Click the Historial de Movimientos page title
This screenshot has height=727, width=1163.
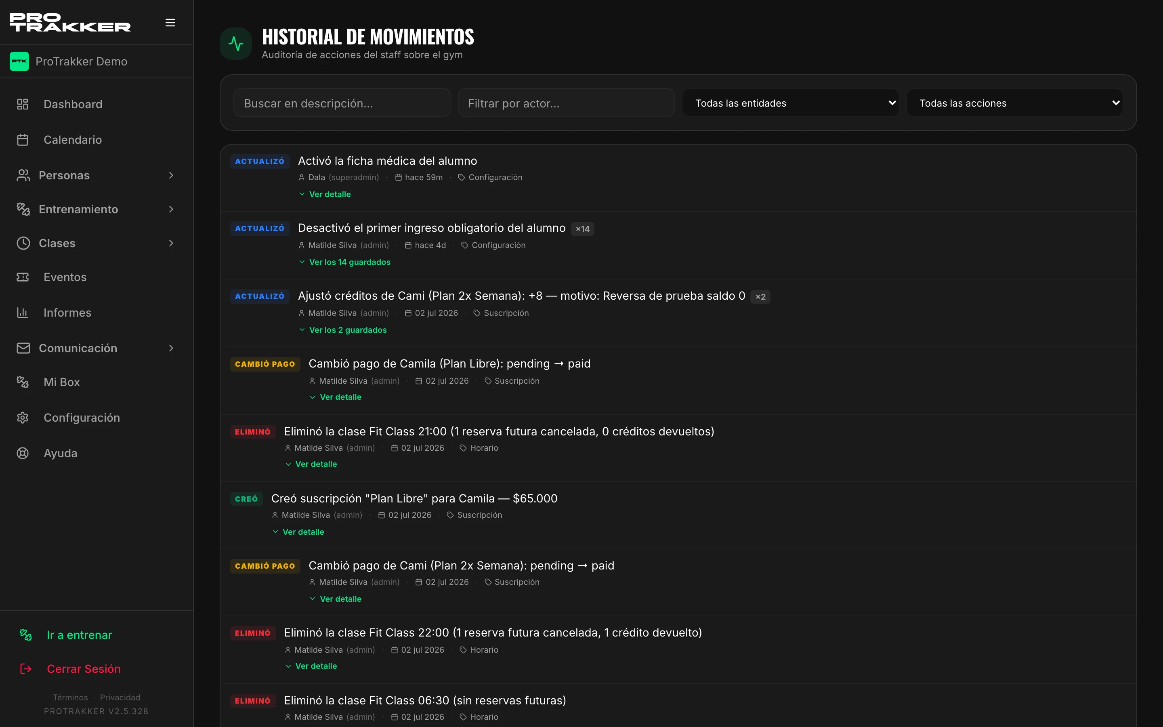click(367, 36)
